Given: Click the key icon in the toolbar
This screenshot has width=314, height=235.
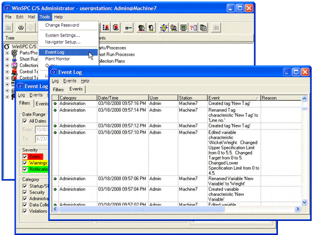Looking at the screenshot, I should pyautogui.click(x=127, y=28).
